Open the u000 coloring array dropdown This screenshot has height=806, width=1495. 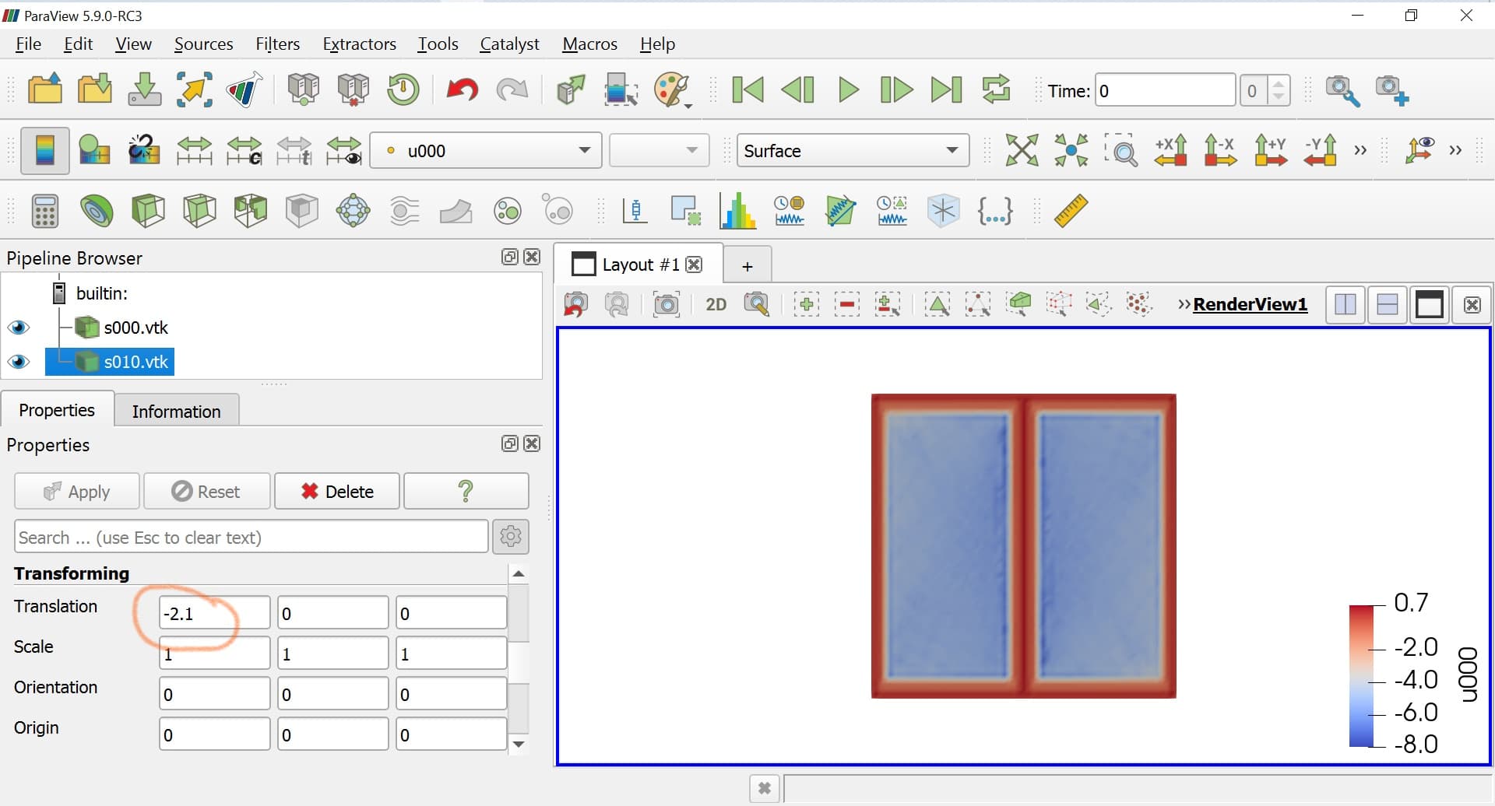[x=486, y=150]
